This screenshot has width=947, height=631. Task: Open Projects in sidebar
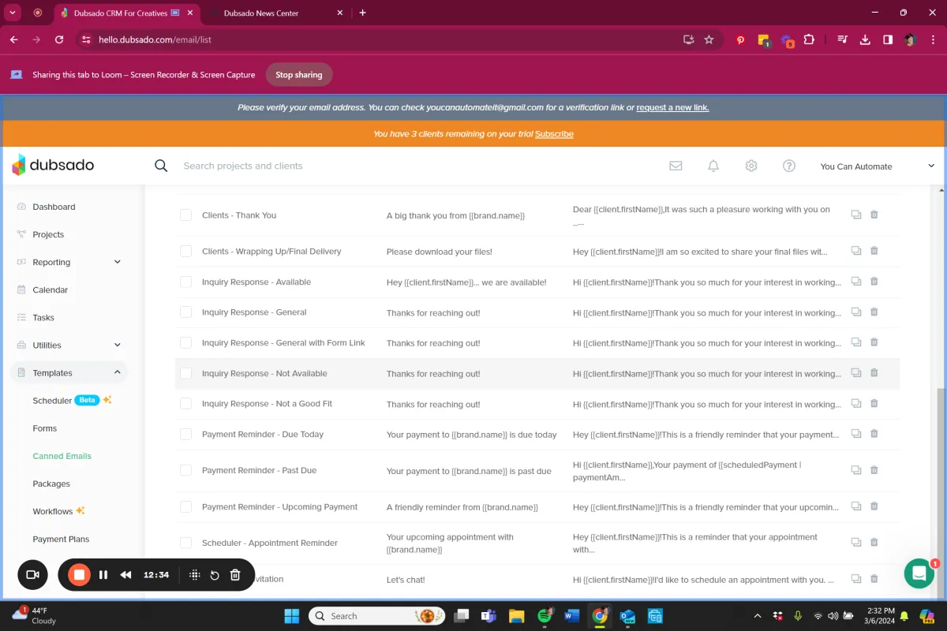[48, 234]
